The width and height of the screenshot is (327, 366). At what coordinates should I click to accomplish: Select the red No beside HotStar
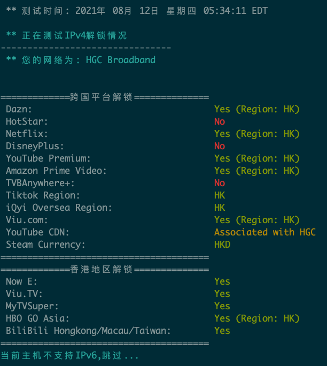click(x=220, y=121)
